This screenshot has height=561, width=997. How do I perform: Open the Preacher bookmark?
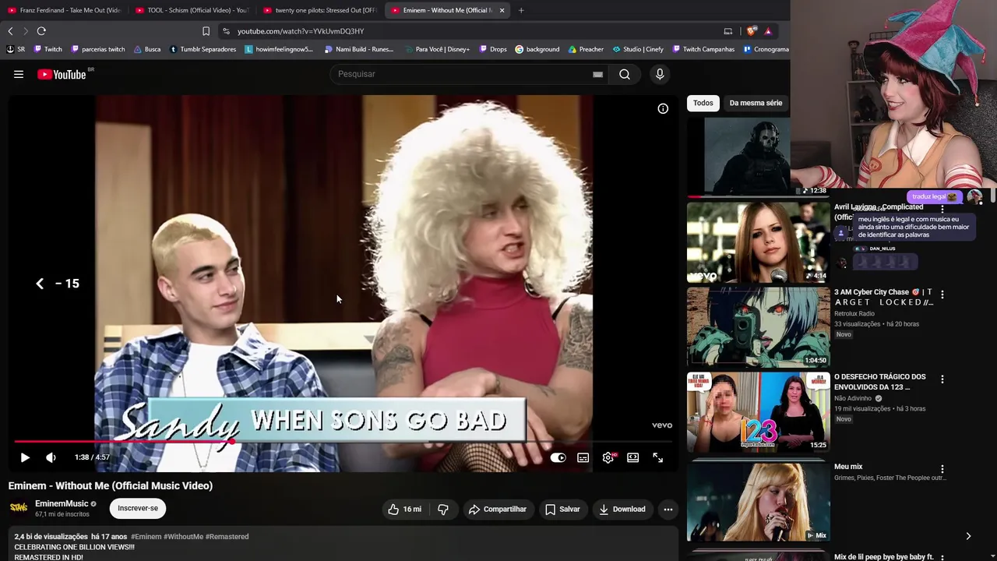586,49
